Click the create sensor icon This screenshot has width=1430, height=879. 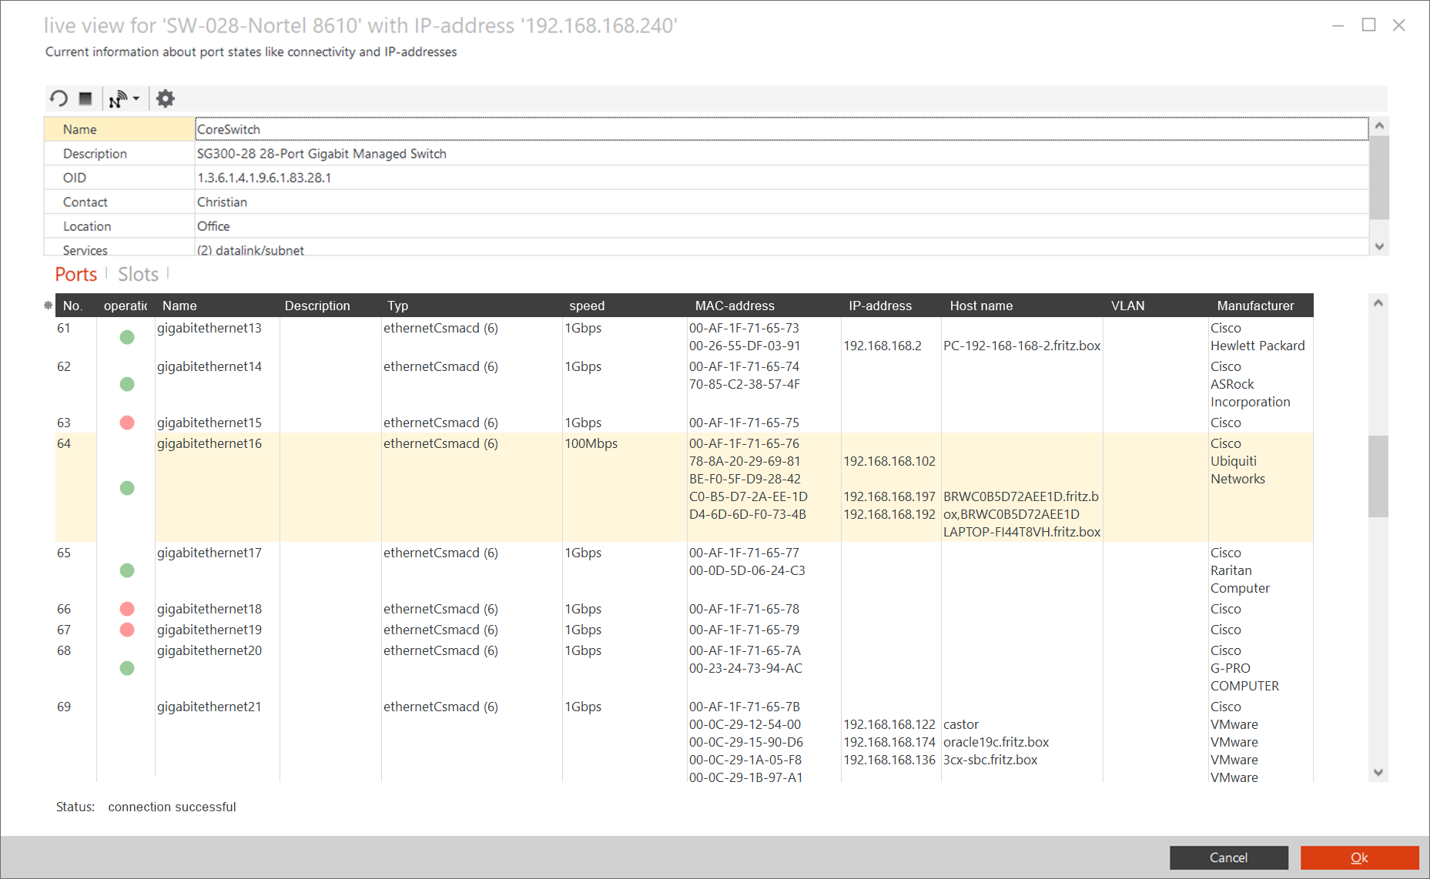tap(119, 99)
